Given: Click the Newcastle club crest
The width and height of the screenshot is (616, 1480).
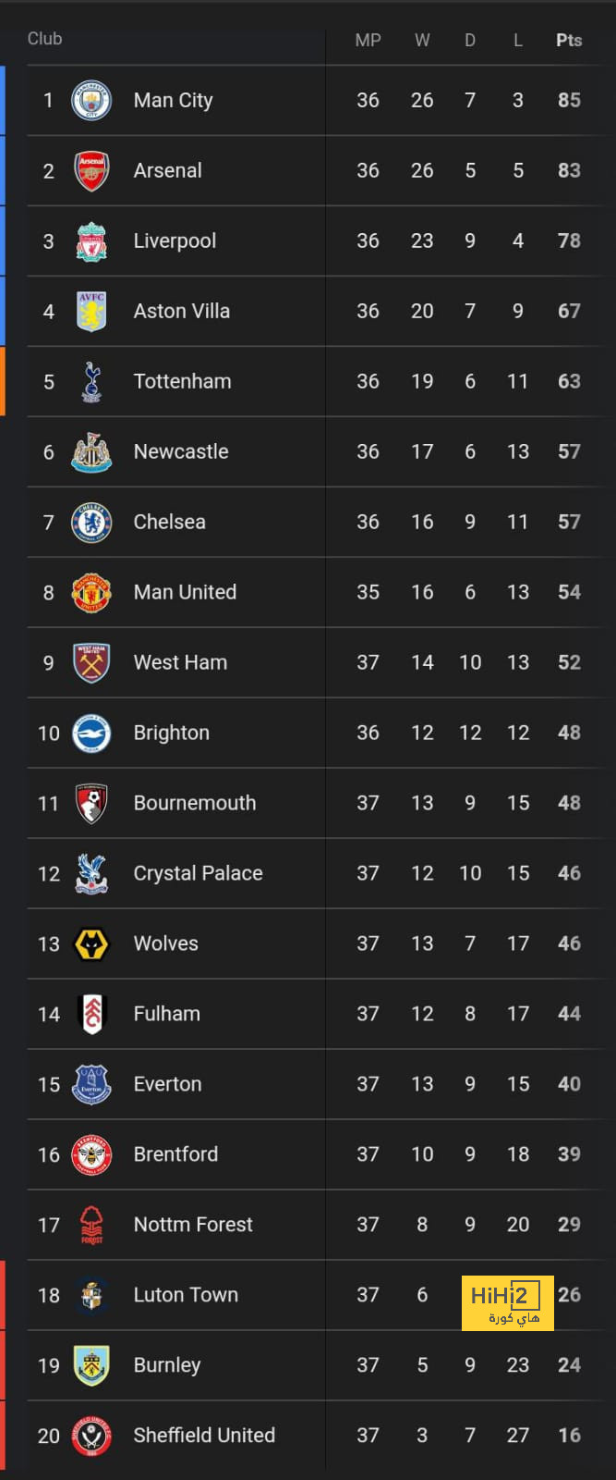Looking at the screenshot, I should point(91,451).
